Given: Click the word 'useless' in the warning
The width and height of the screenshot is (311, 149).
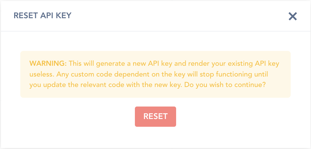Looking at the screenshot, I should [x=41, y=74].
